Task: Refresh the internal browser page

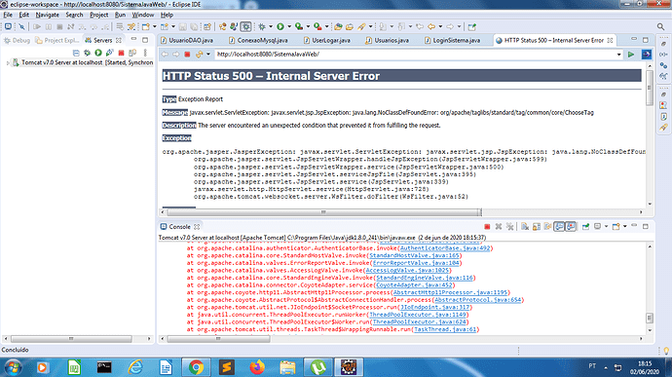Action: pos(199,55)
